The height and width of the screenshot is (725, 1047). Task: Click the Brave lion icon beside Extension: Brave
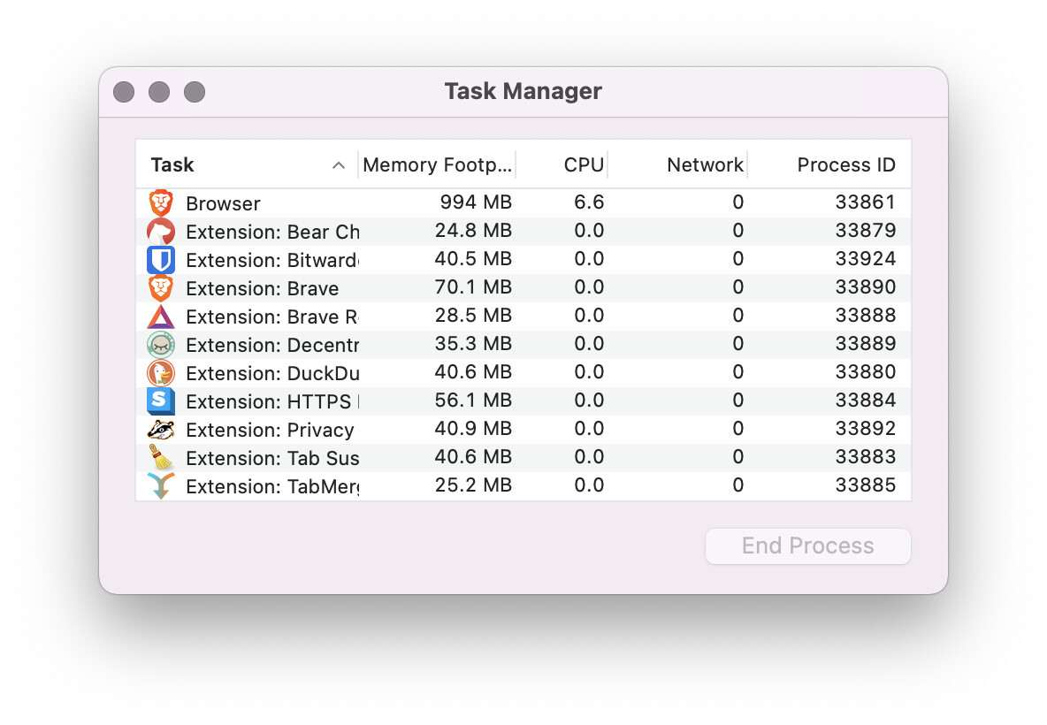[x=161, y=288]
